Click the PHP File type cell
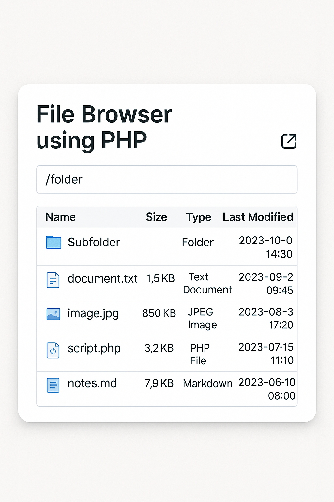Image resolution: width=334 pixels, height=502 pixels. pyautogui.click(x=199, y=354)
